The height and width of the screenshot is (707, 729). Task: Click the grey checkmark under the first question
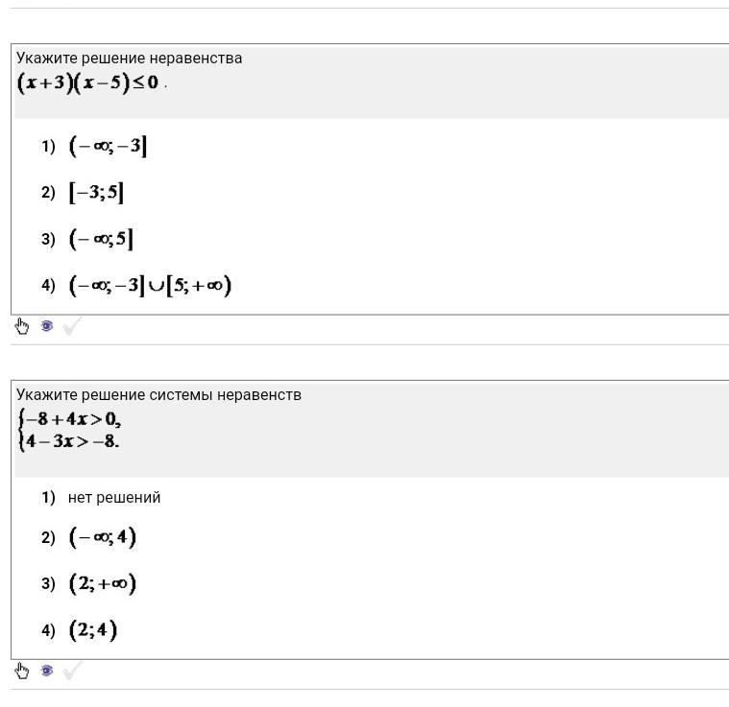[71, 327]
